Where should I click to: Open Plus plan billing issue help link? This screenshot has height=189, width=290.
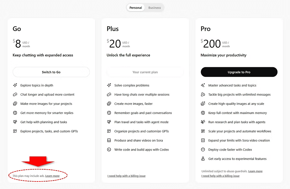[x=127, y=176]
